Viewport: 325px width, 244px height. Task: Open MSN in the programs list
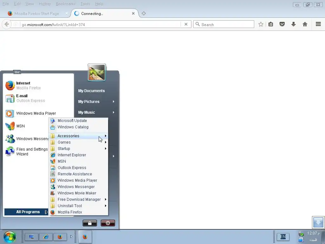[x=78, y=161]
